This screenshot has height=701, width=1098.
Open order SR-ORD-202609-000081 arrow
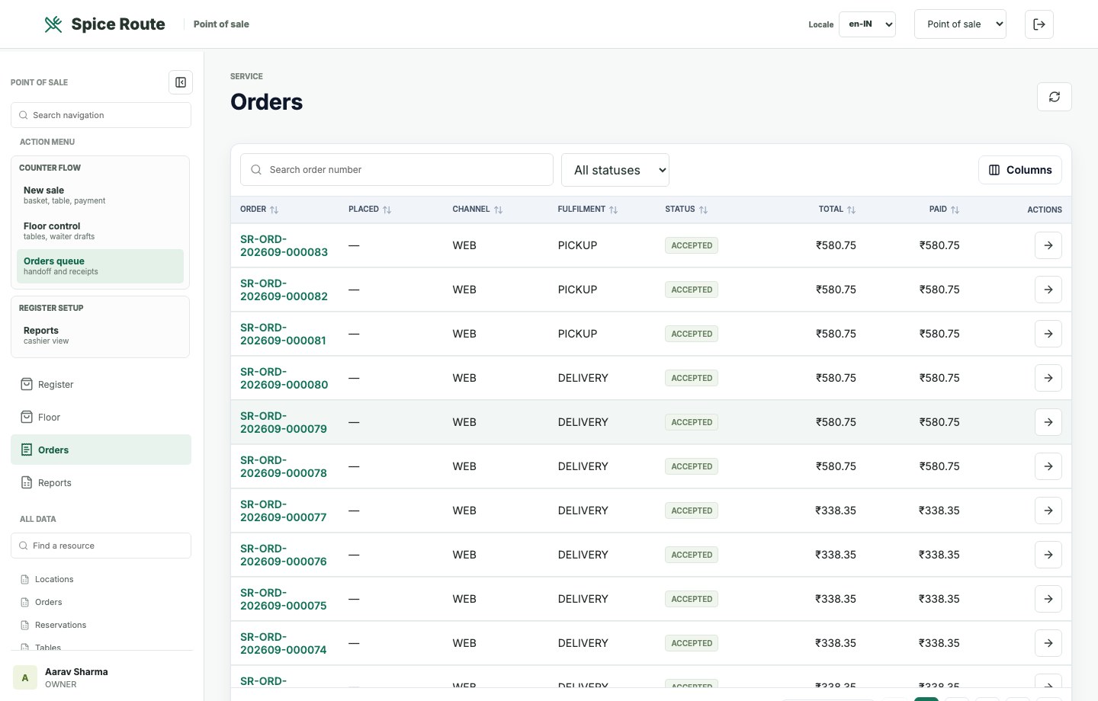point(1048,334)
